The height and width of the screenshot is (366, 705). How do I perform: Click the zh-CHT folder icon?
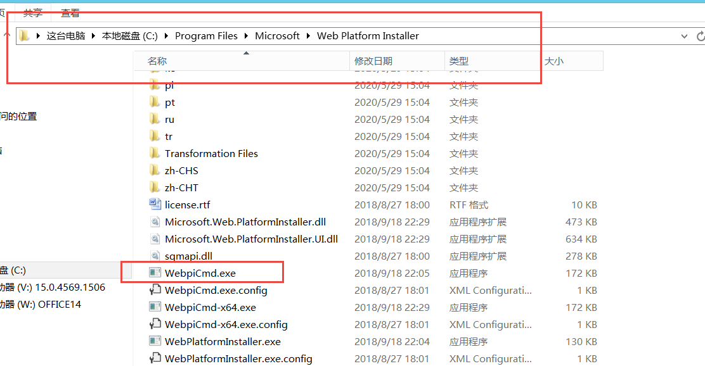click(155, 187)
